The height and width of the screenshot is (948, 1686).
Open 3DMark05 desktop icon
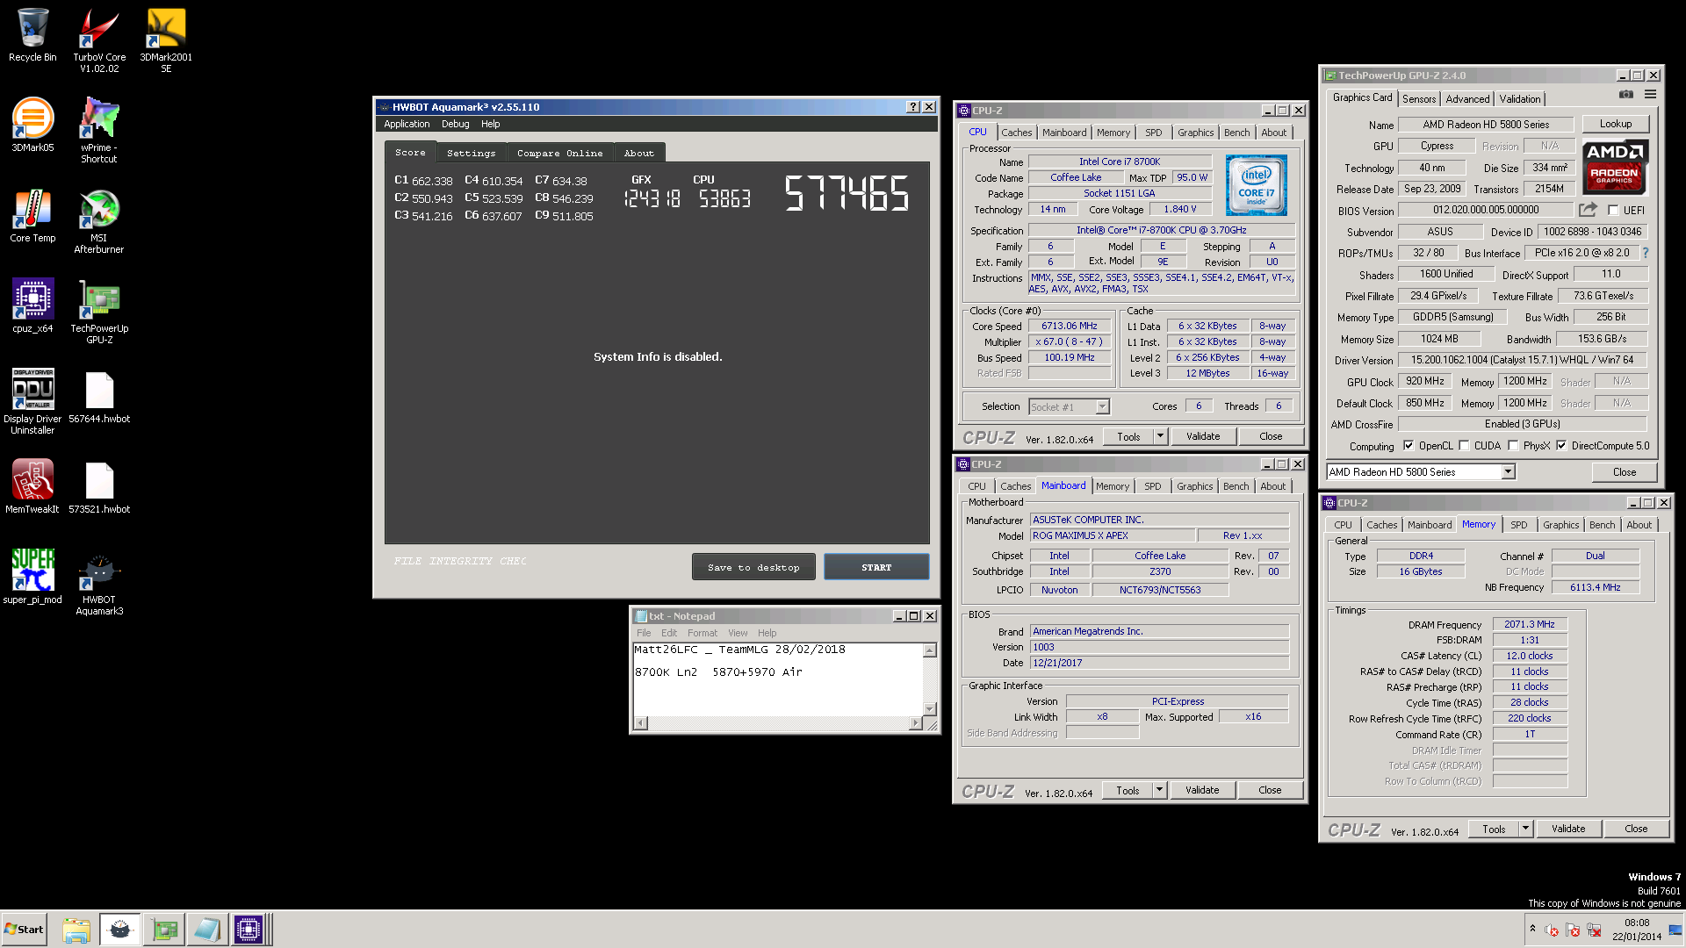click(32, 125)
